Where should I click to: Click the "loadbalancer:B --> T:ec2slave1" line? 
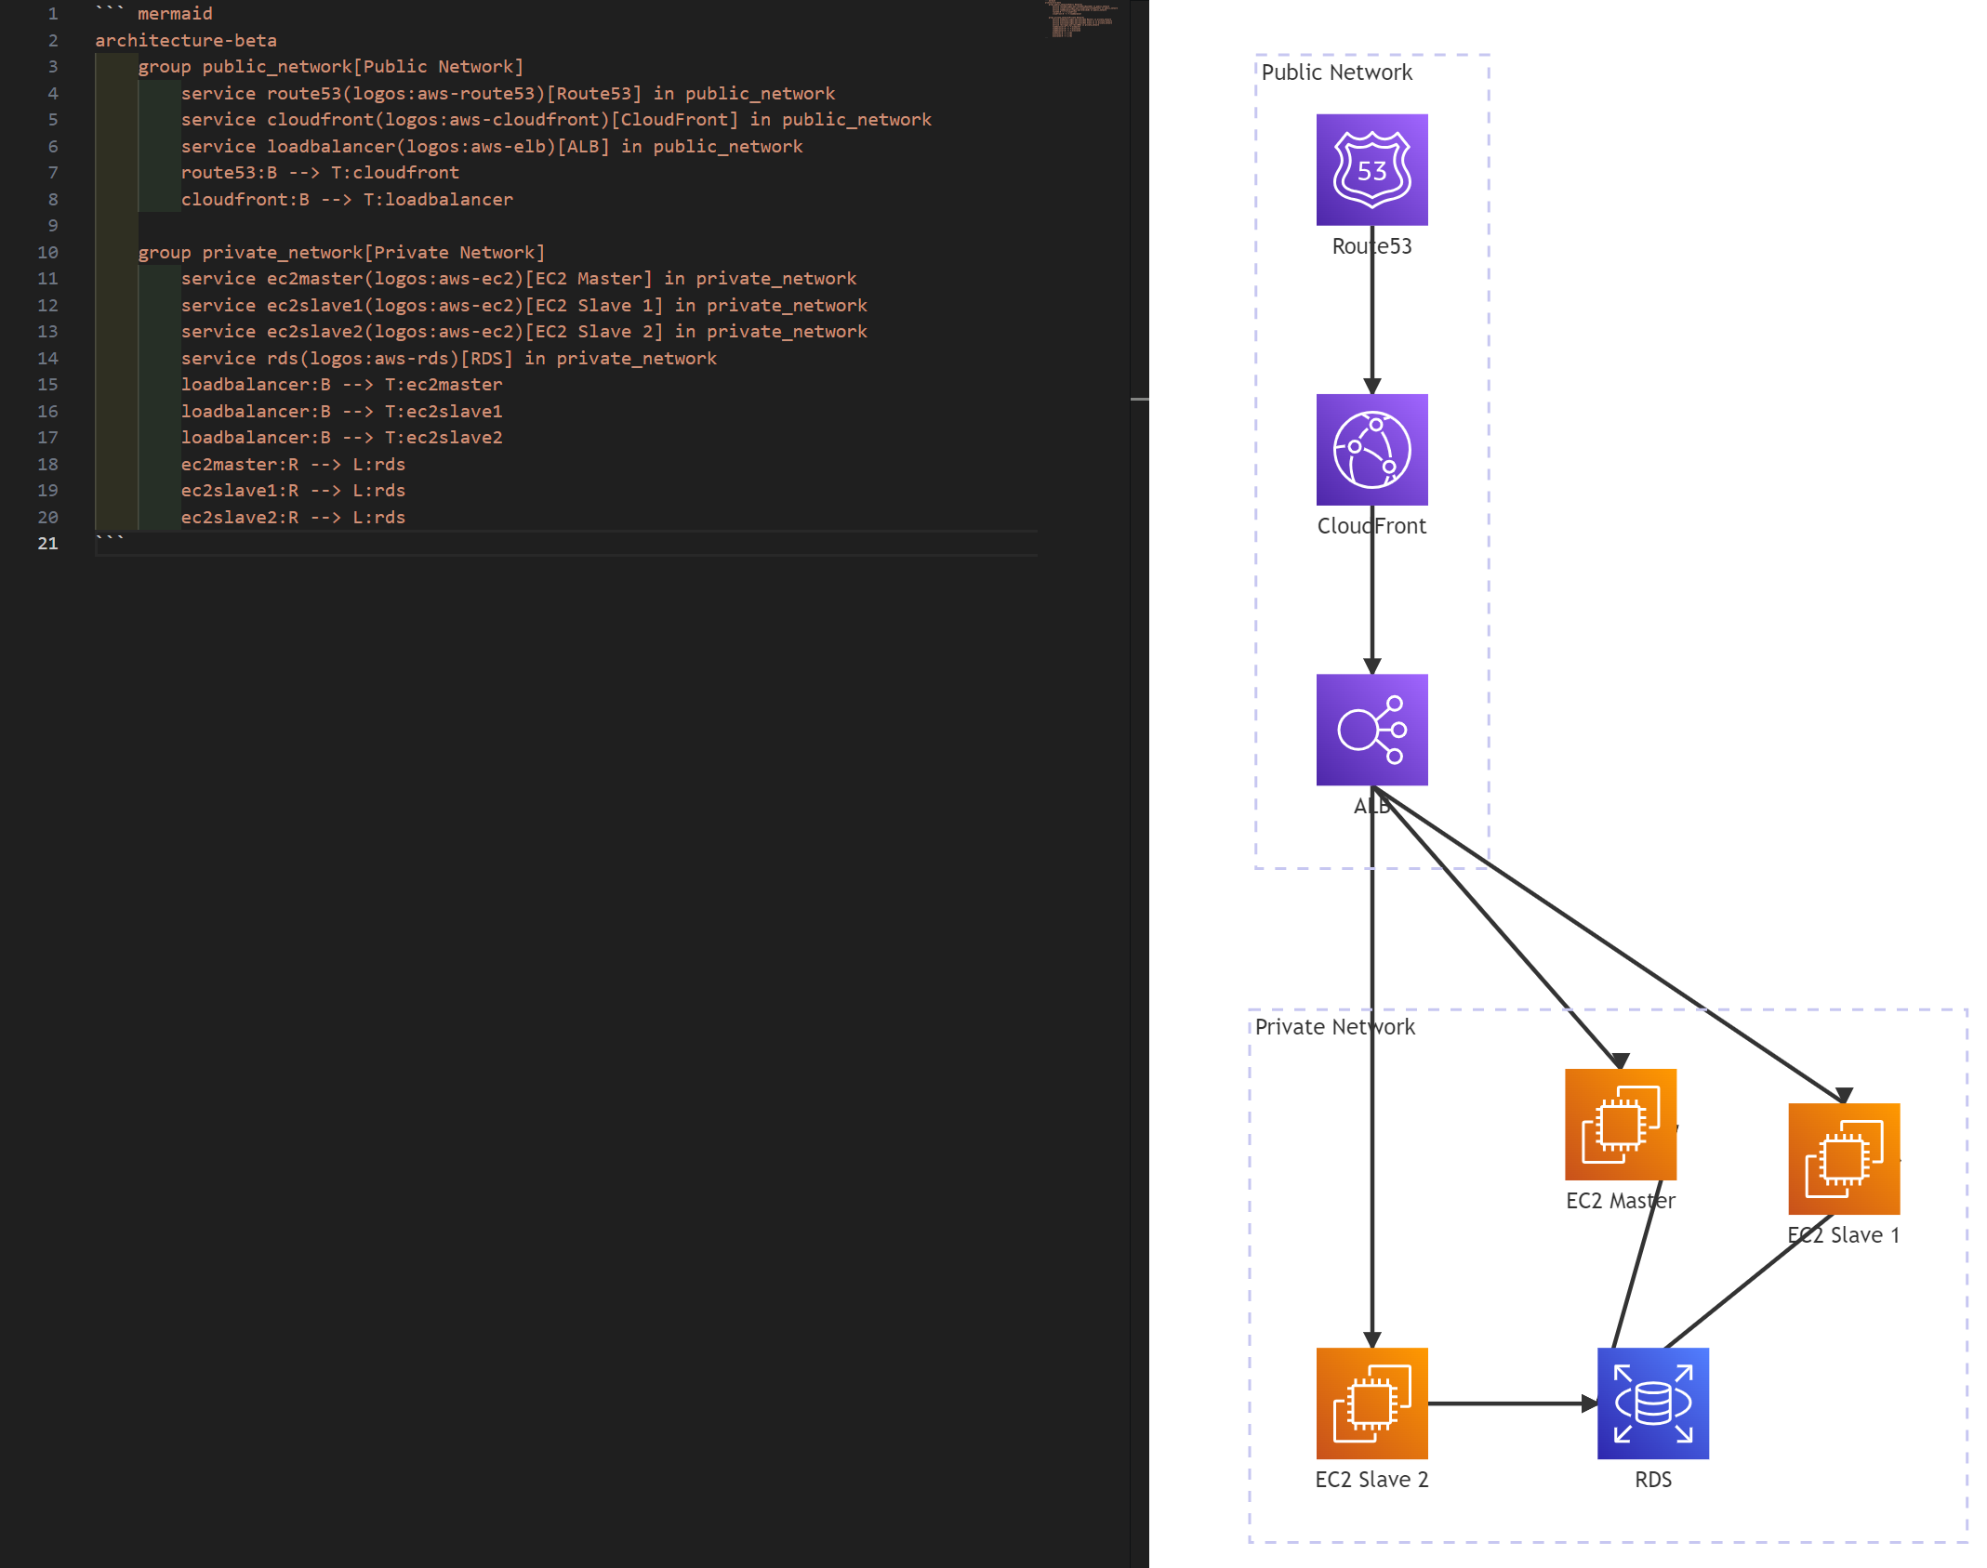coord(341,412)
